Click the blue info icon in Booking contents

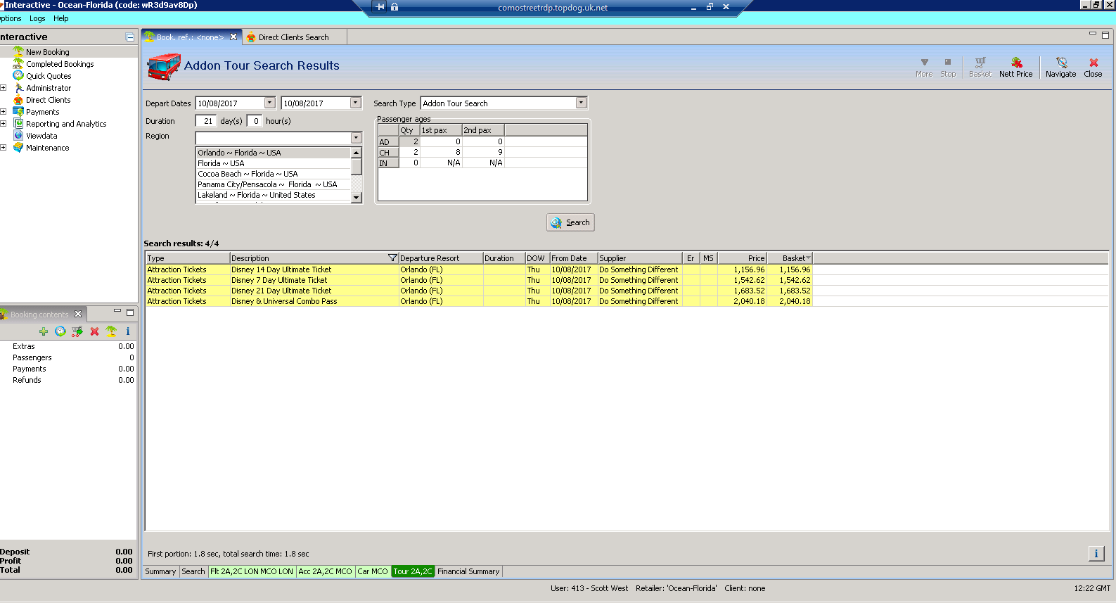tap(128, 331)
